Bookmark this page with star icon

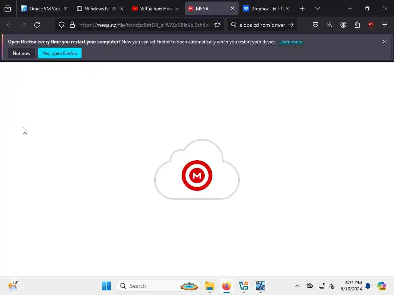coord(217,25)
